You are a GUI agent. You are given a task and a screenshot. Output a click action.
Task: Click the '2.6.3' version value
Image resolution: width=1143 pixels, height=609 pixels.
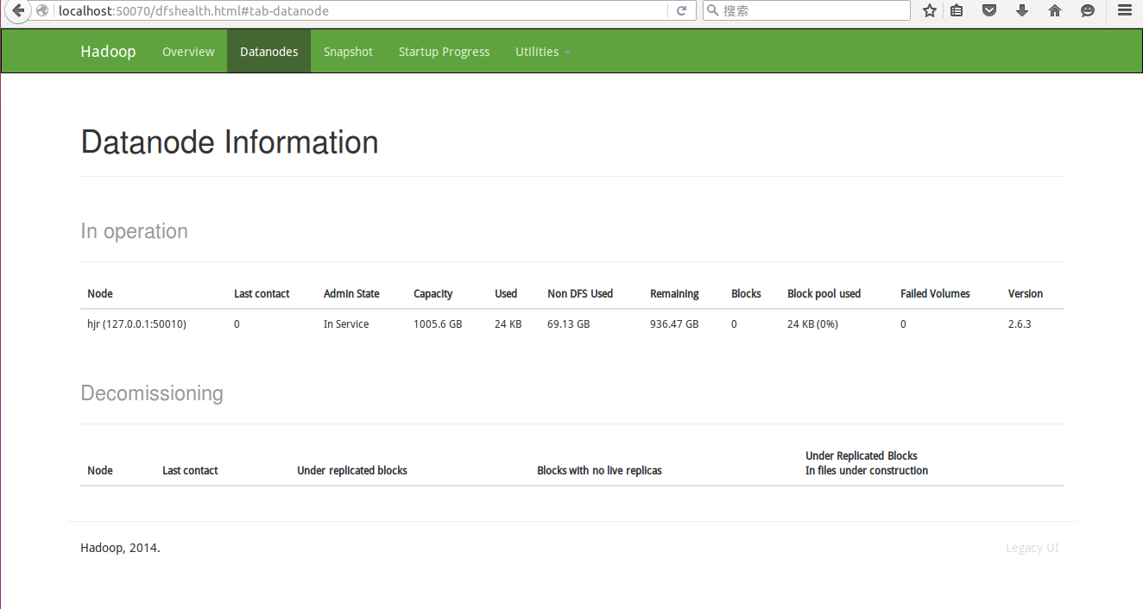[1020, 324]
